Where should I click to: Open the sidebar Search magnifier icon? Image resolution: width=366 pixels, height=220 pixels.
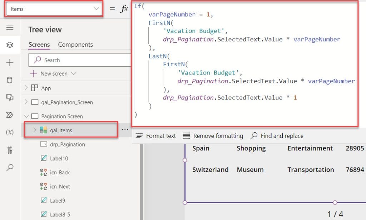(10, 167)
